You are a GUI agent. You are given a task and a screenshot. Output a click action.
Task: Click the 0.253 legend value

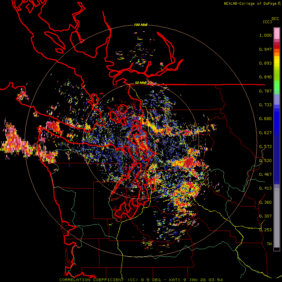tap(265, 230)
